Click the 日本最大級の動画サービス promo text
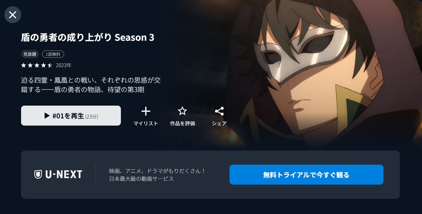 pyautogui.click(x=141, y=179)
